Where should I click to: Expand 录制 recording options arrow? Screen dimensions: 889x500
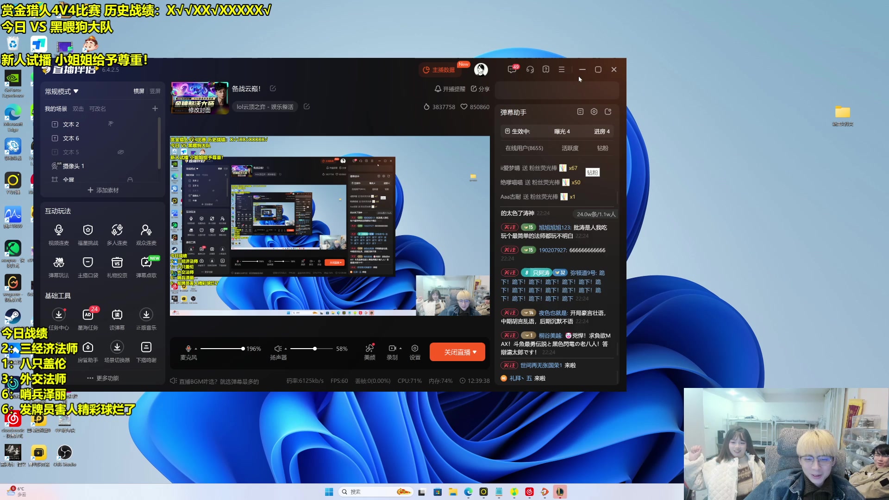(x=400, y=348)
